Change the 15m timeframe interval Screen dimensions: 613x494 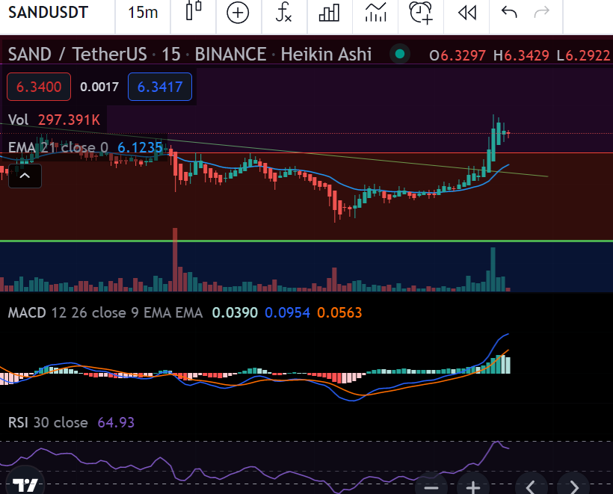(x=143, y=13)
